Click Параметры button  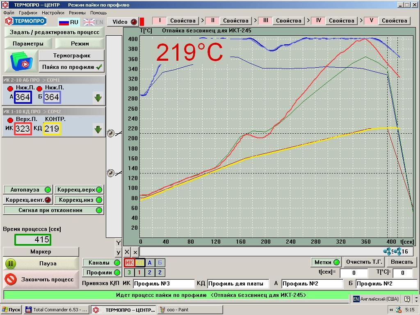[28, 43]
